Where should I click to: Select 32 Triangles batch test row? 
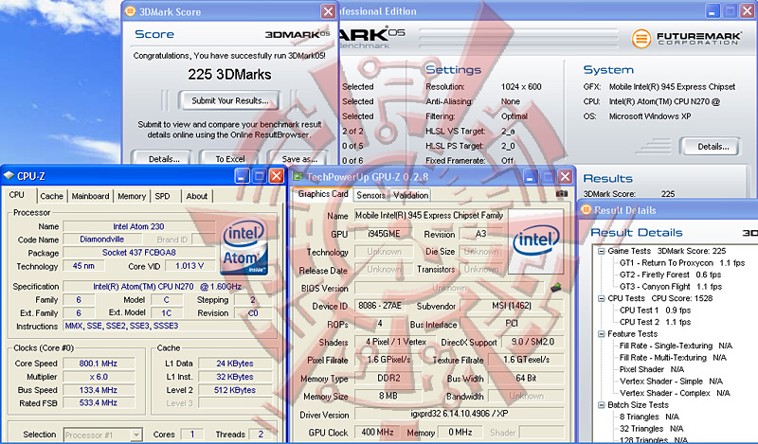(x=651, y=429)
